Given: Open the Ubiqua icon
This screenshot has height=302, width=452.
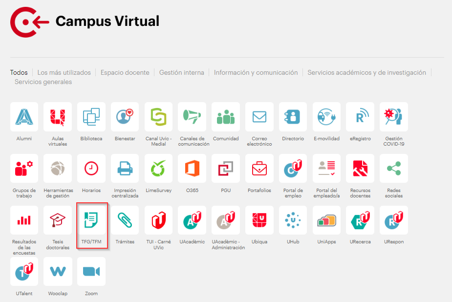Looking at the screenshot, I should tap(259, 220).
